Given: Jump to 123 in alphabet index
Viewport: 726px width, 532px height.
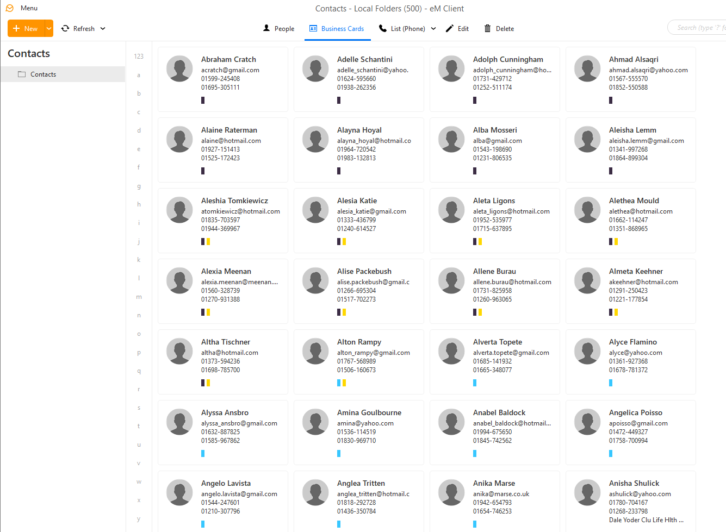Looking at the screenshot, I should coord(139,57).
